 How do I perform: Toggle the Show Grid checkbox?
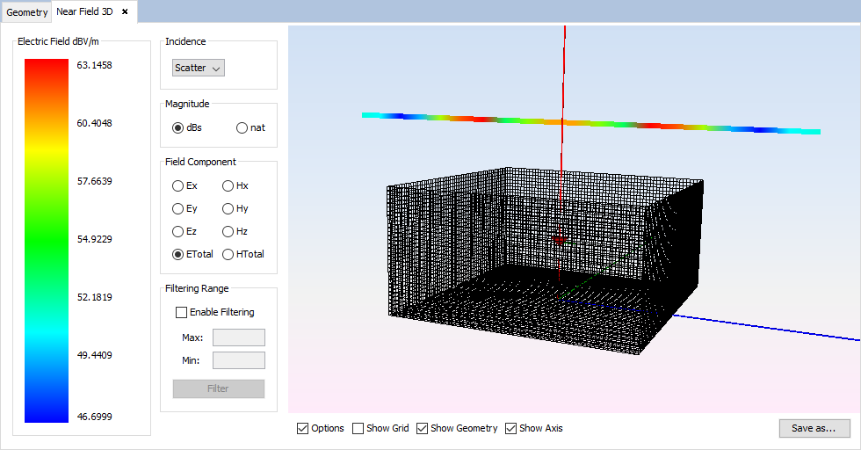point(358,428)
